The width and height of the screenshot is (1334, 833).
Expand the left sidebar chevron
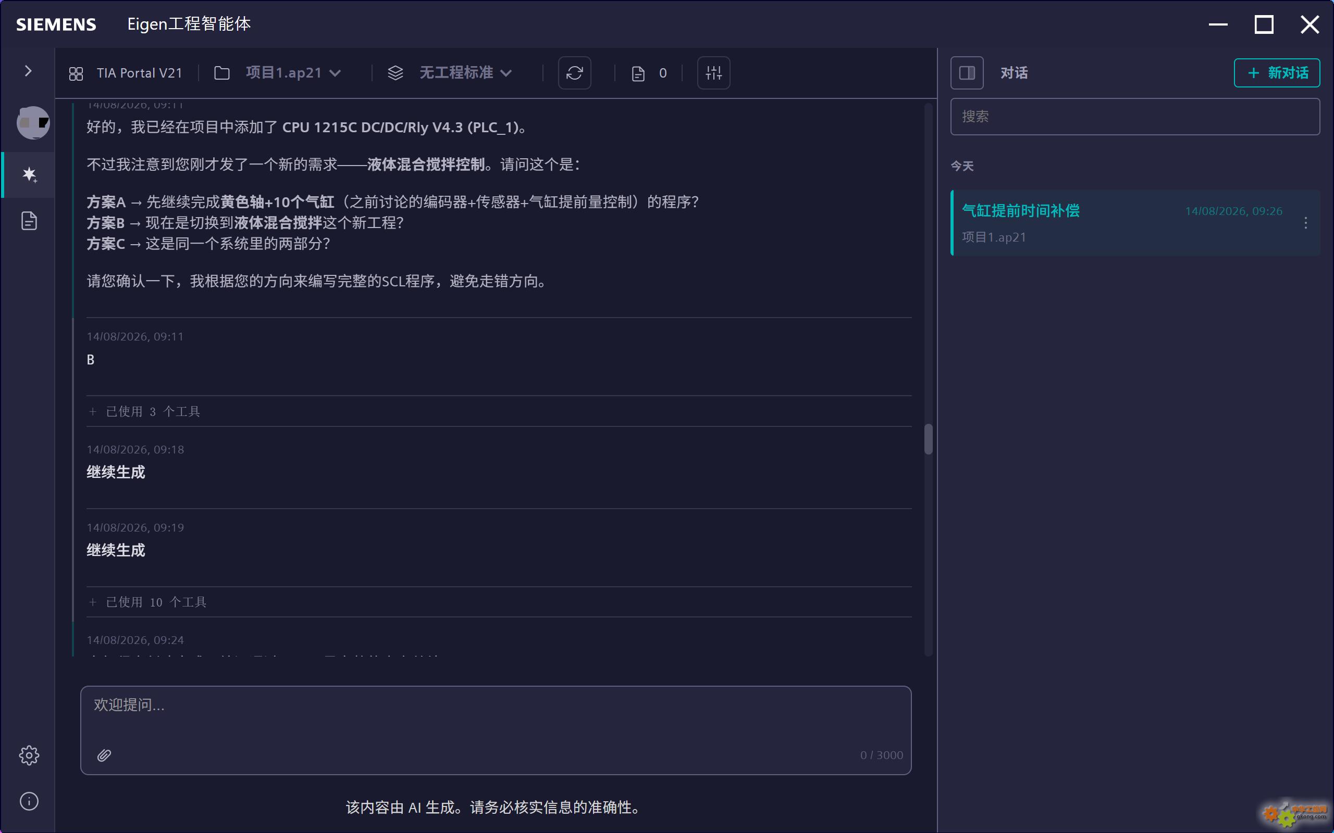pyautogui.click(x=28, y=71)
